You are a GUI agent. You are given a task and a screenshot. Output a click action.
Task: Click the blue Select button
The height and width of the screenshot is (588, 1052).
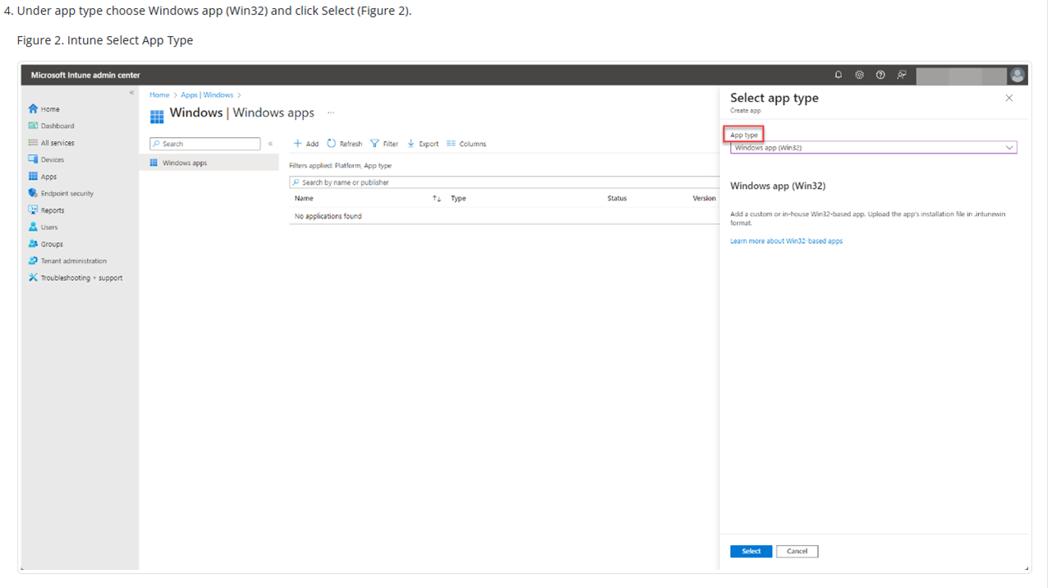click(x=751, y=551)
